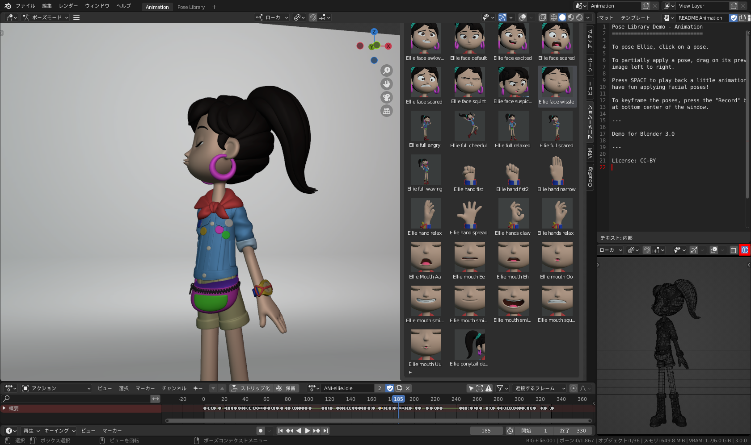Play the animation in reverse

pos(299,431)
